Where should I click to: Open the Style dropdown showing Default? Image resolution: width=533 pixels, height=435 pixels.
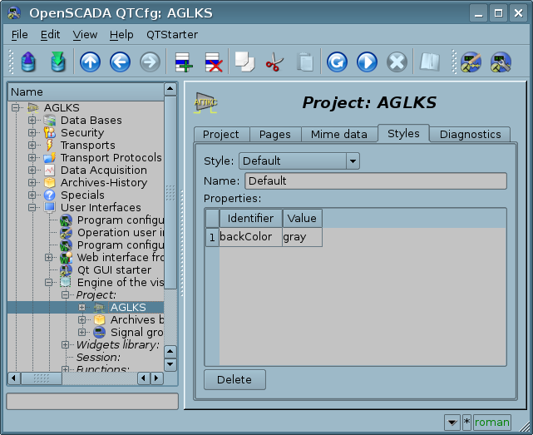click(x=299, y=161)
